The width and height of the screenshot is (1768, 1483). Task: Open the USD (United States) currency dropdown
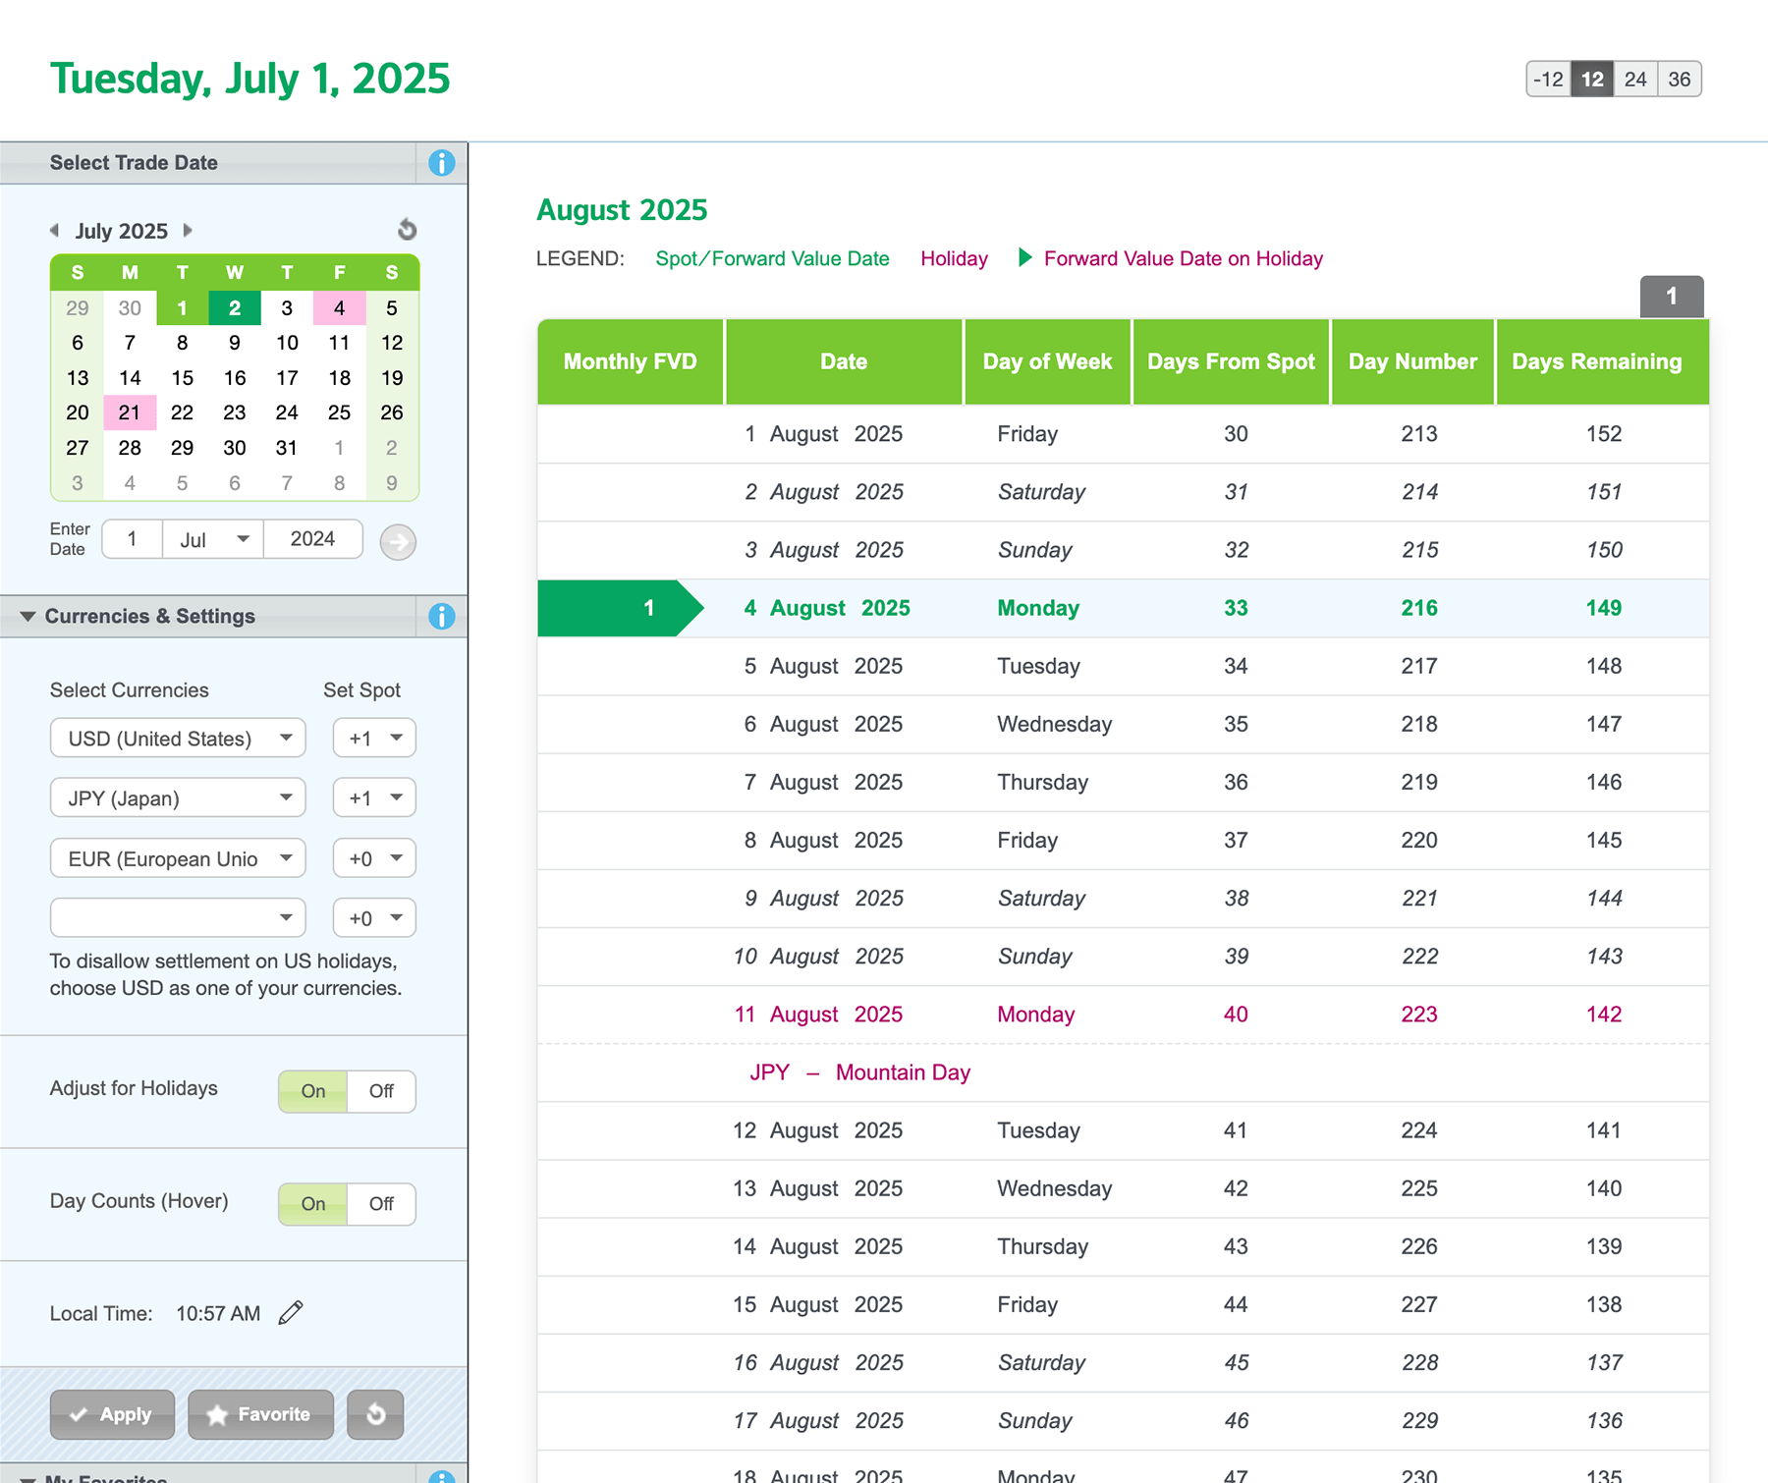click(x=178, y=739)
